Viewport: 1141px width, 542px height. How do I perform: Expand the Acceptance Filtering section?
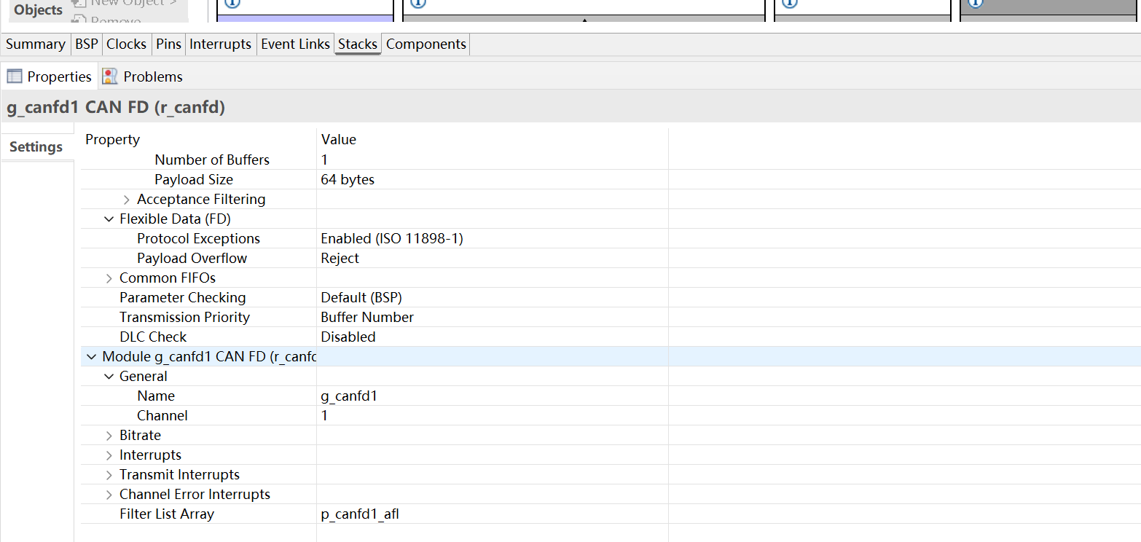[127, 200]
